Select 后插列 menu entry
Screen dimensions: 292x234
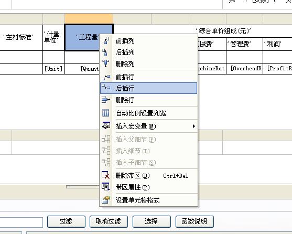coord(148,52)
